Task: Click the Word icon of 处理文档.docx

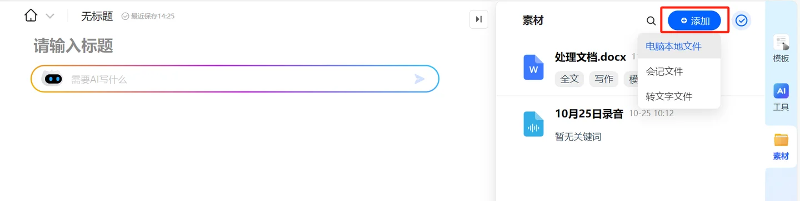Action: tap(533, 67)
